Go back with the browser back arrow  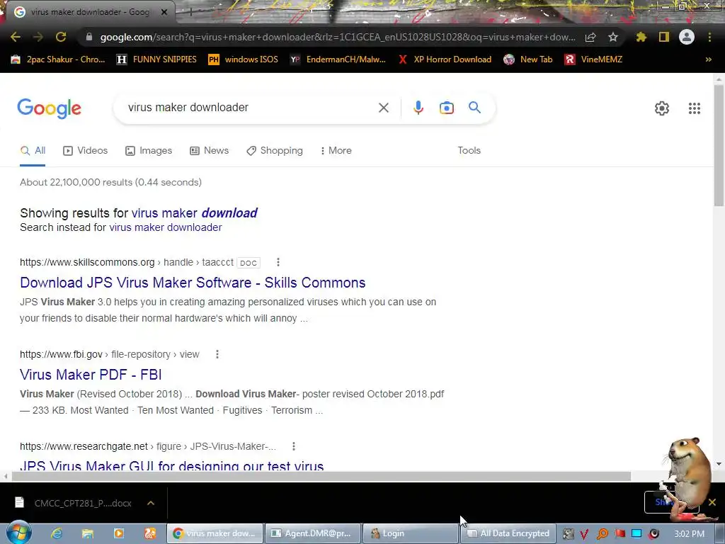[x=16, y=37]
